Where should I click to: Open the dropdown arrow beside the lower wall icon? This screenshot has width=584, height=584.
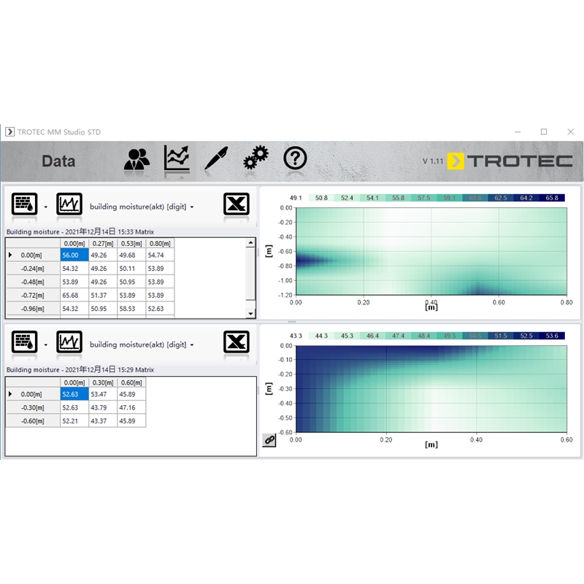point(45,345)
